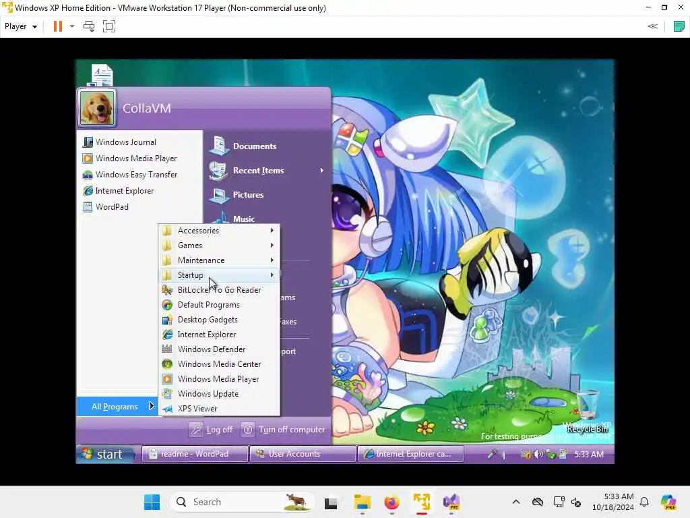Click Send Ctrl+Alt+Del toolbar icon

[89, 26]
